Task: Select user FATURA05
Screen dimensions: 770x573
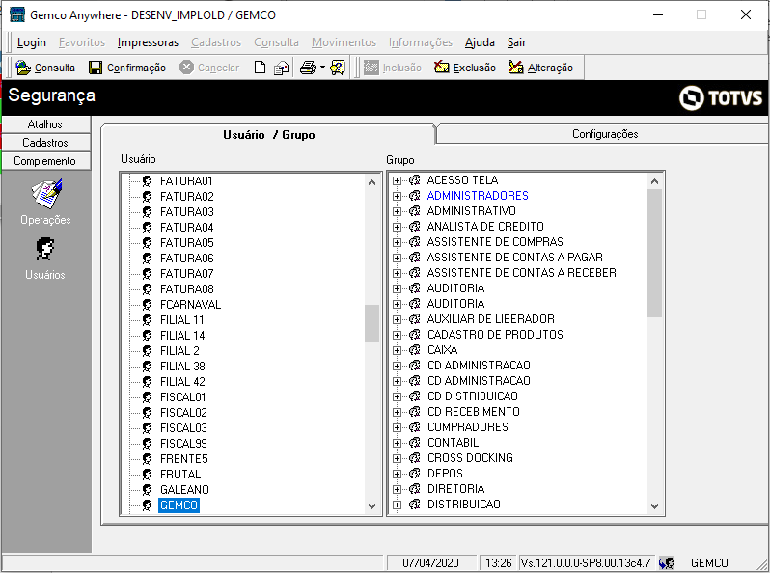Action: [187, 242]
